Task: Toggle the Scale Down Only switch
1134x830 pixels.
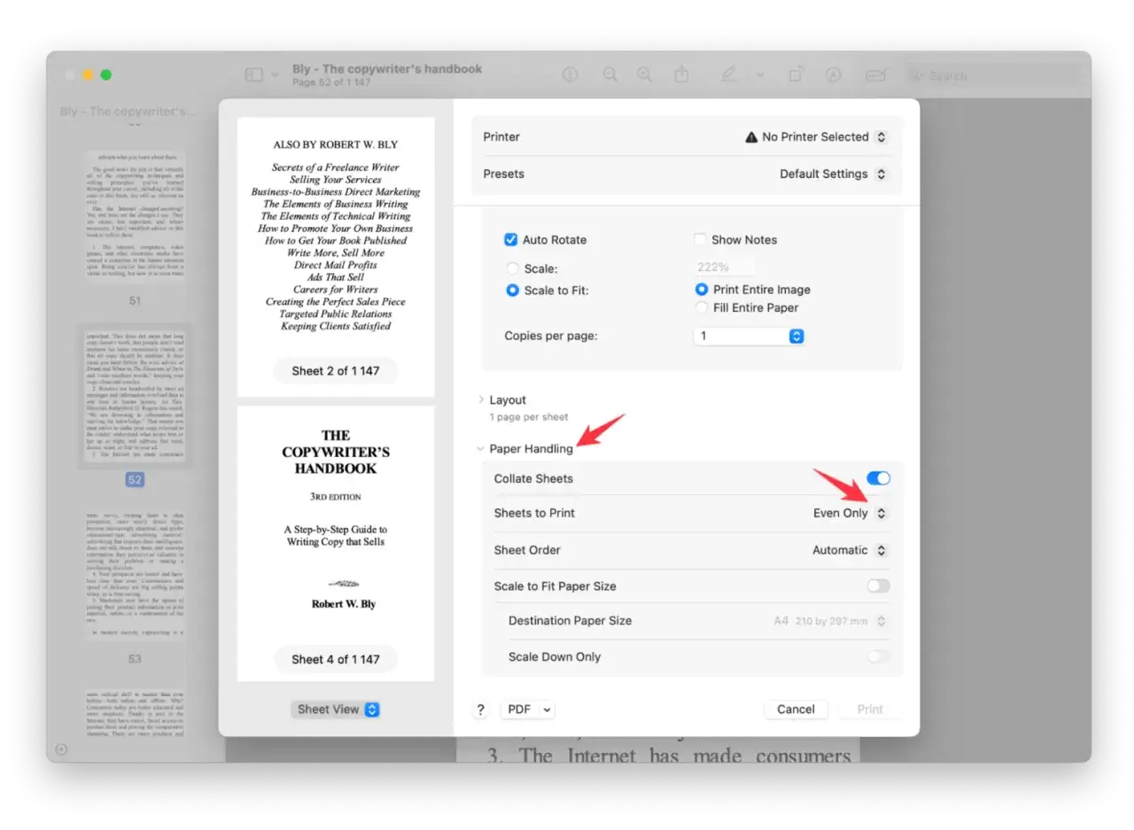Action: (x=878, y=657)
